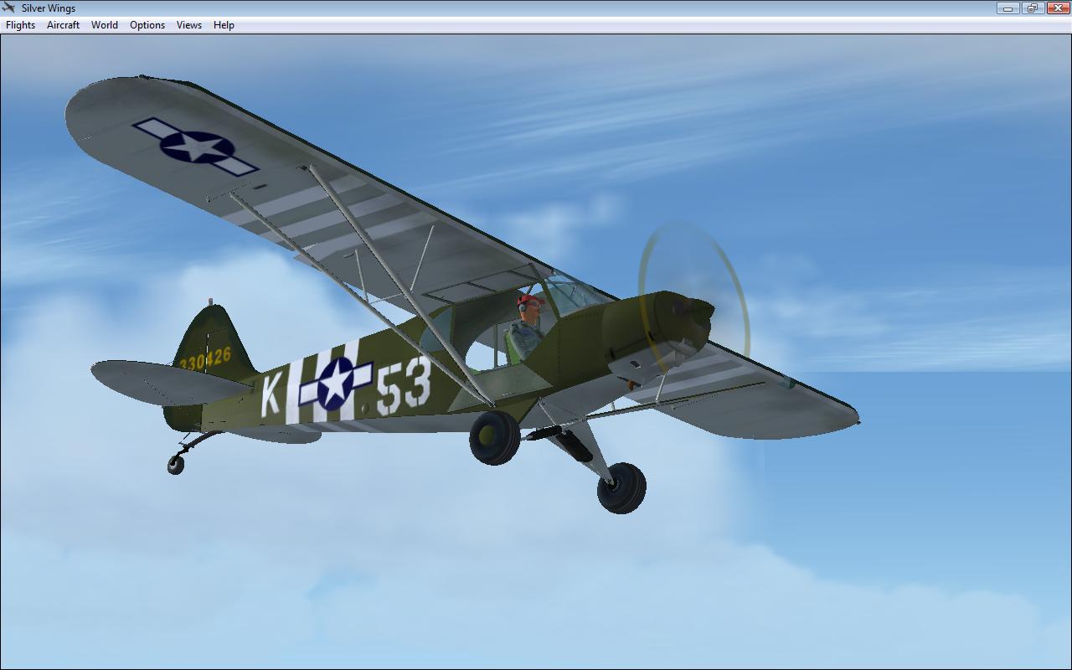This screenshot has width=1072, height=670.
Task: Restore down the Silver Wings window
Action: 1032,8
